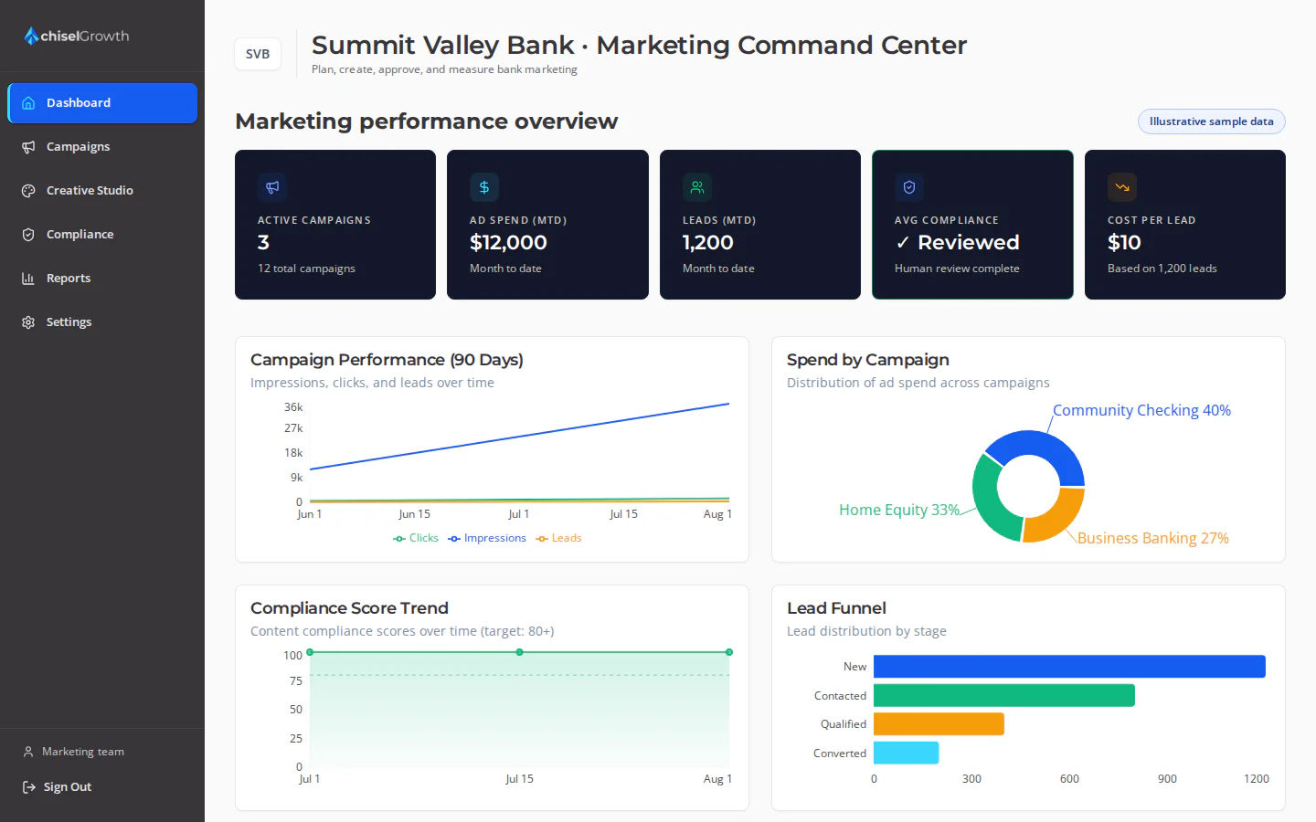This screenshot has height=822, width=1316.
Task: Click dollar icon on Ad Spend card
Action: pos(484,187)
